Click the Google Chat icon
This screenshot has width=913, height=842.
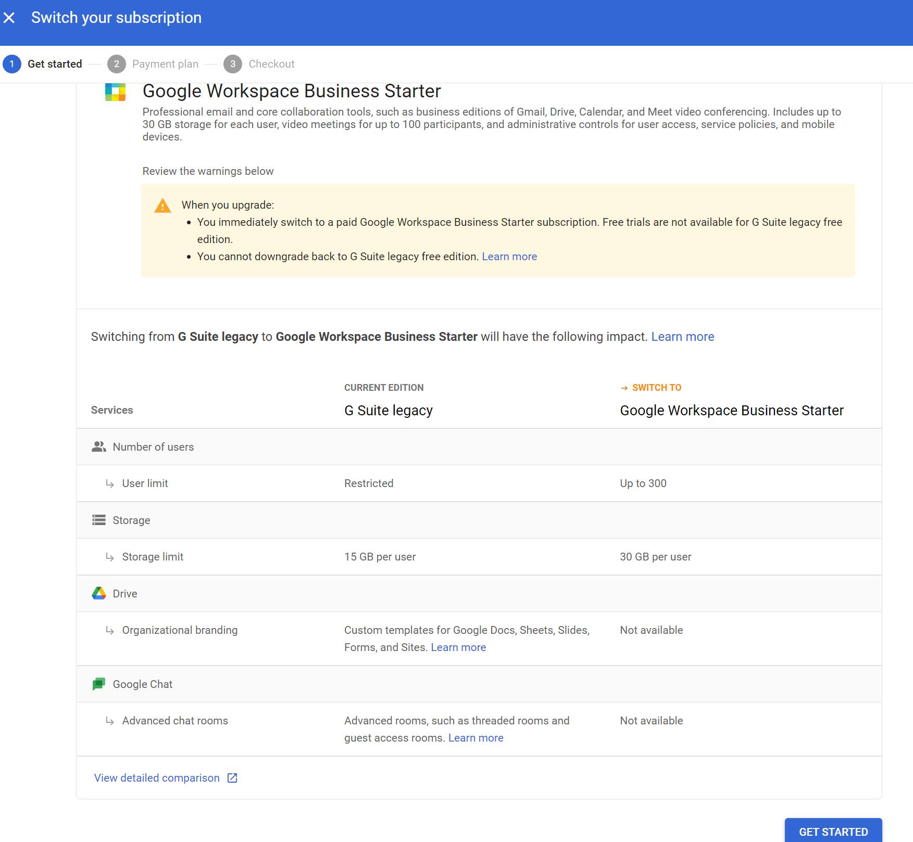point(99,684)
